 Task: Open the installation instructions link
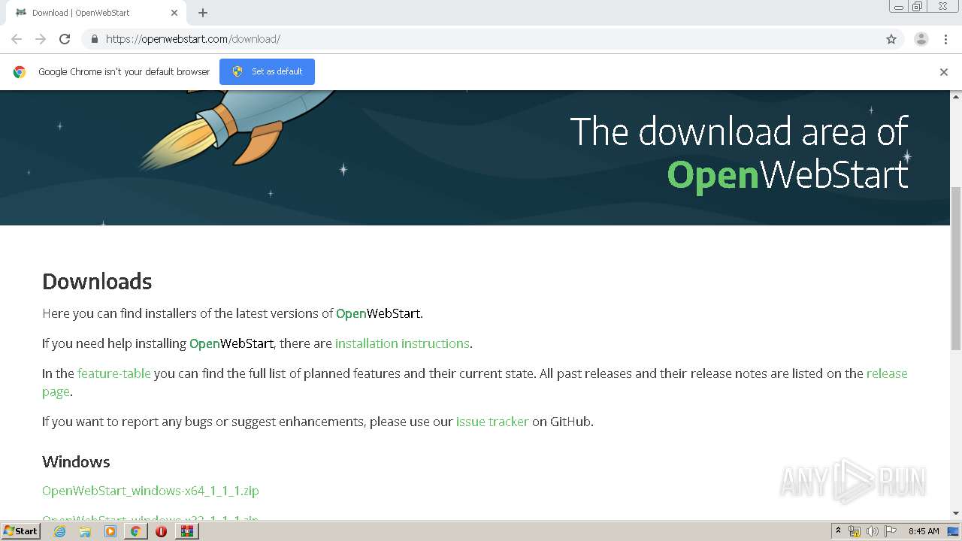coord(402,343)
